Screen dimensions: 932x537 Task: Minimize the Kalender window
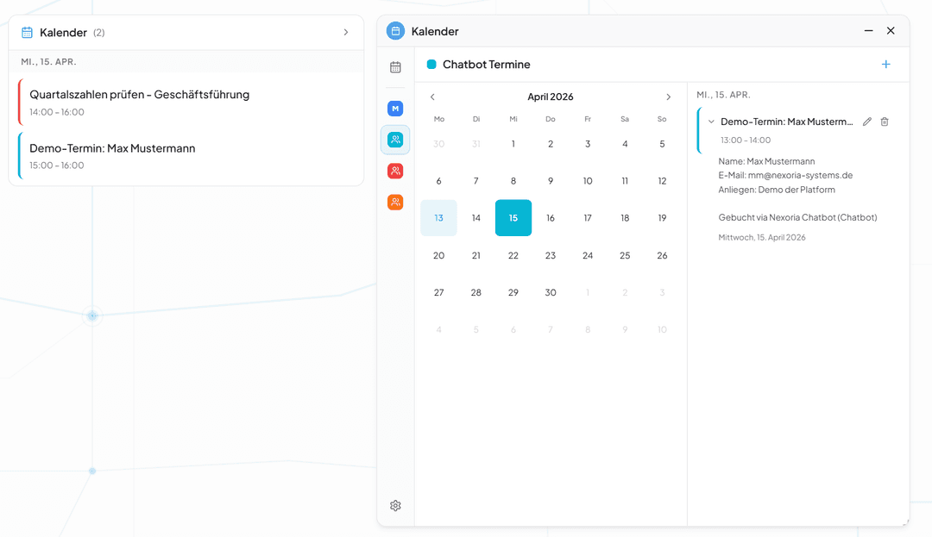[x=869, y=31]
